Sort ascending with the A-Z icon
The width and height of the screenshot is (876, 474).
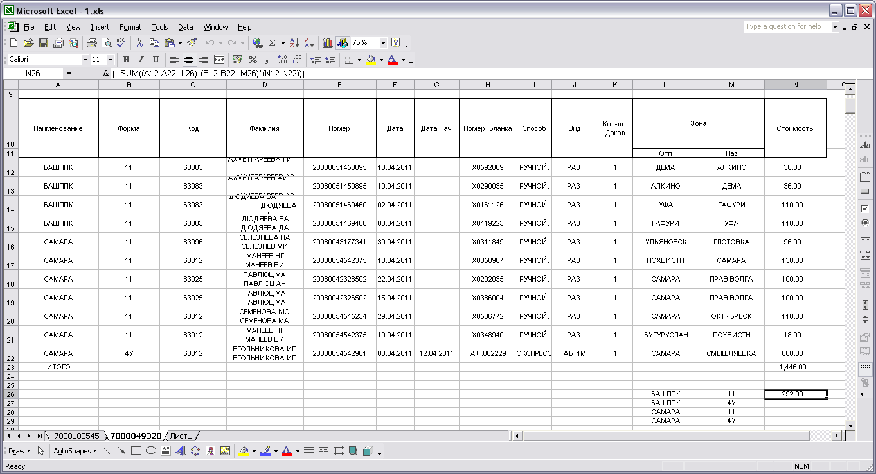click(x=294, y=43)
